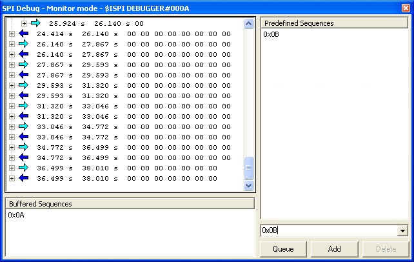The image size is (414, 262).
Task: Click the Queue button
Action: (283, 249)
